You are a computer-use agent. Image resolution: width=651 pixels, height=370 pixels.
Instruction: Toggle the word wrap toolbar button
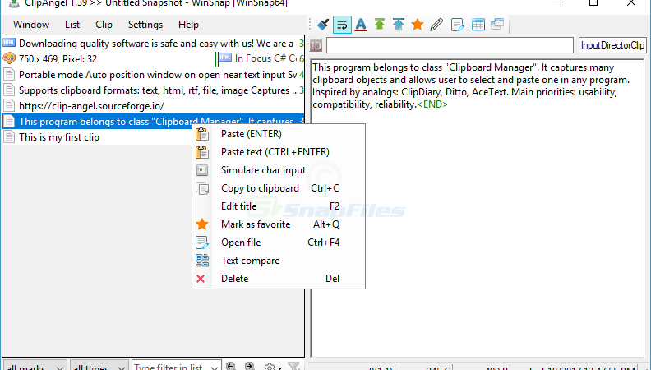(x=342, y=25)
